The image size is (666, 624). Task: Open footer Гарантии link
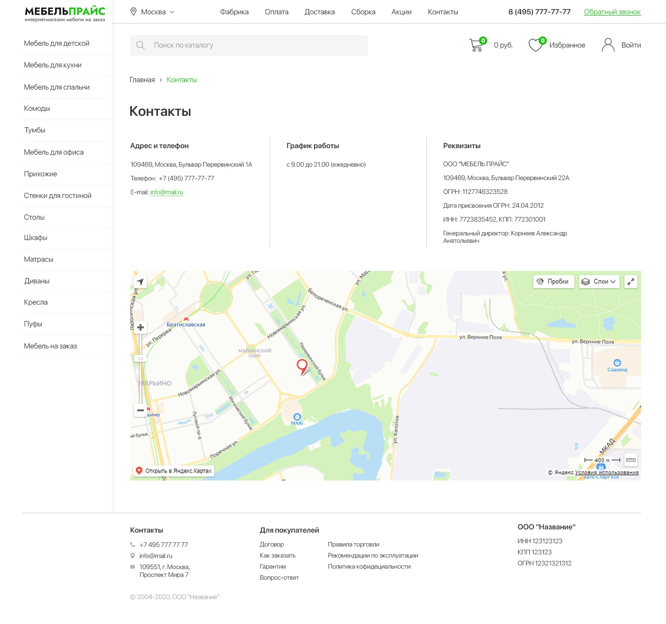click(272, 567)
